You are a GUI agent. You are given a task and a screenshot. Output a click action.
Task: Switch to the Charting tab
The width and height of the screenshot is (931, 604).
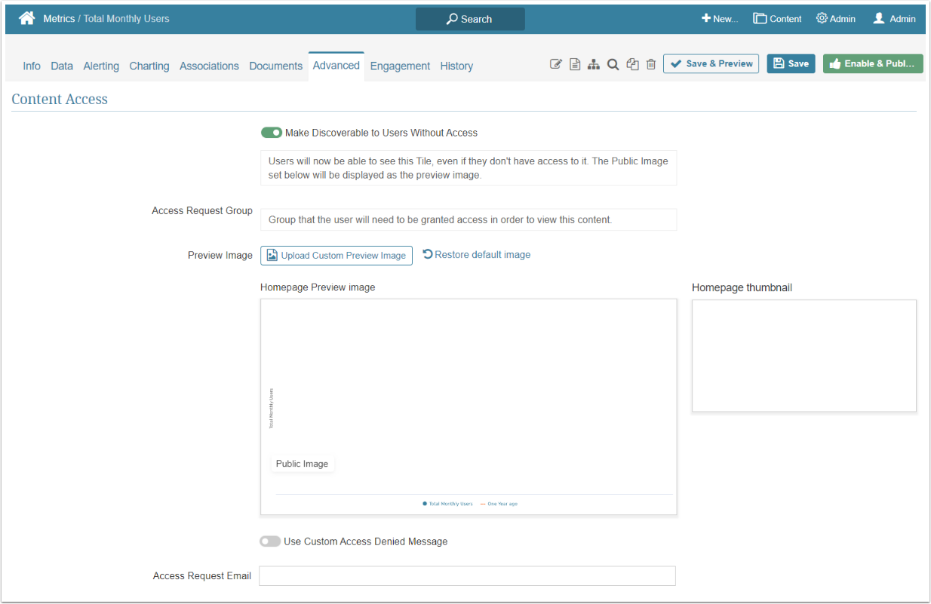coord(149,66)
